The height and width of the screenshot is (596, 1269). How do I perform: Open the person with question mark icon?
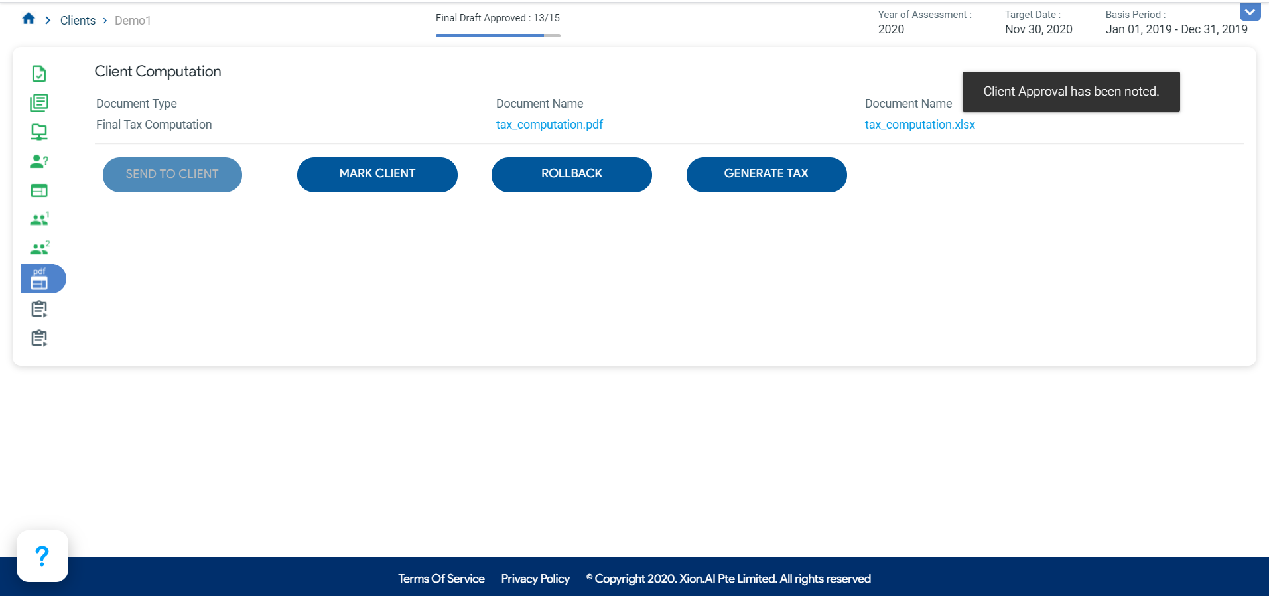39,161
